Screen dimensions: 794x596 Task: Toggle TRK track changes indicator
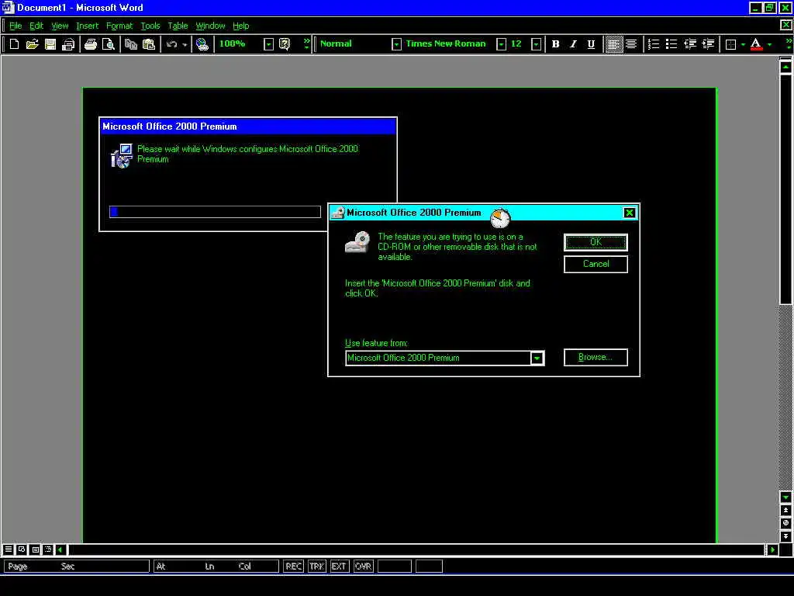(317, 566)
